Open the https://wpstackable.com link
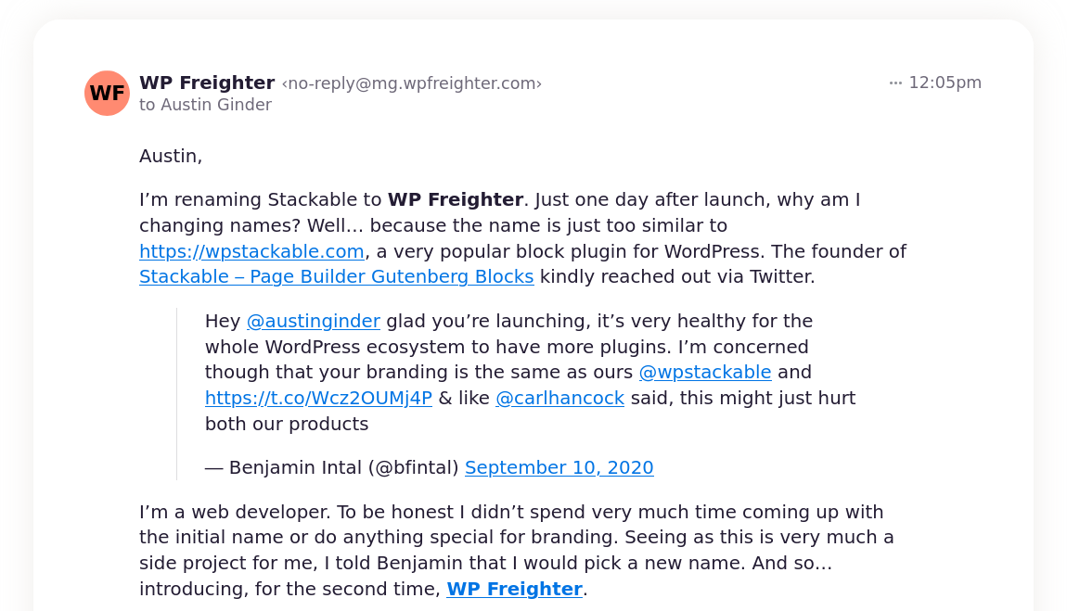This screenshot has width=1067, height=611. 251,251
